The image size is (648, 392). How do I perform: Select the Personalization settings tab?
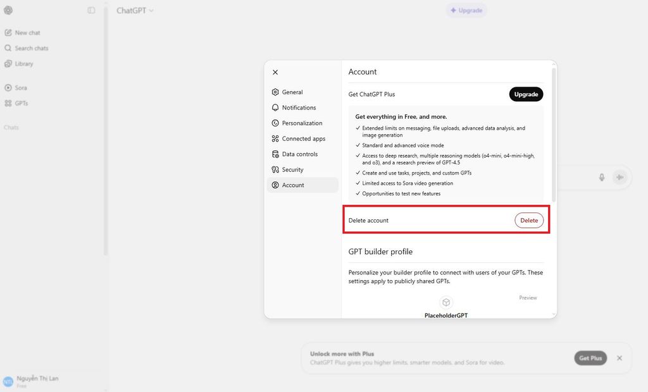click(x=302, y=123)
